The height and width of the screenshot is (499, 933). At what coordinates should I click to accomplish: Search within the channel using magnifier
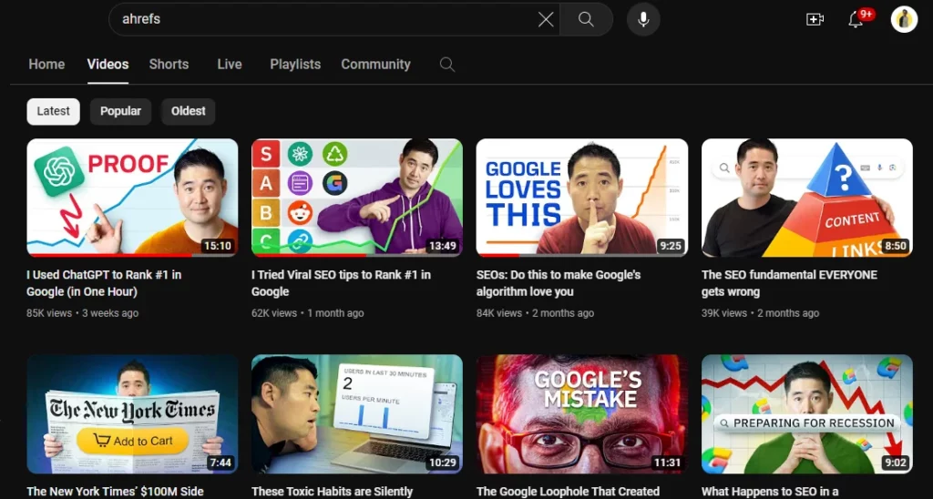tap(447, 65)
